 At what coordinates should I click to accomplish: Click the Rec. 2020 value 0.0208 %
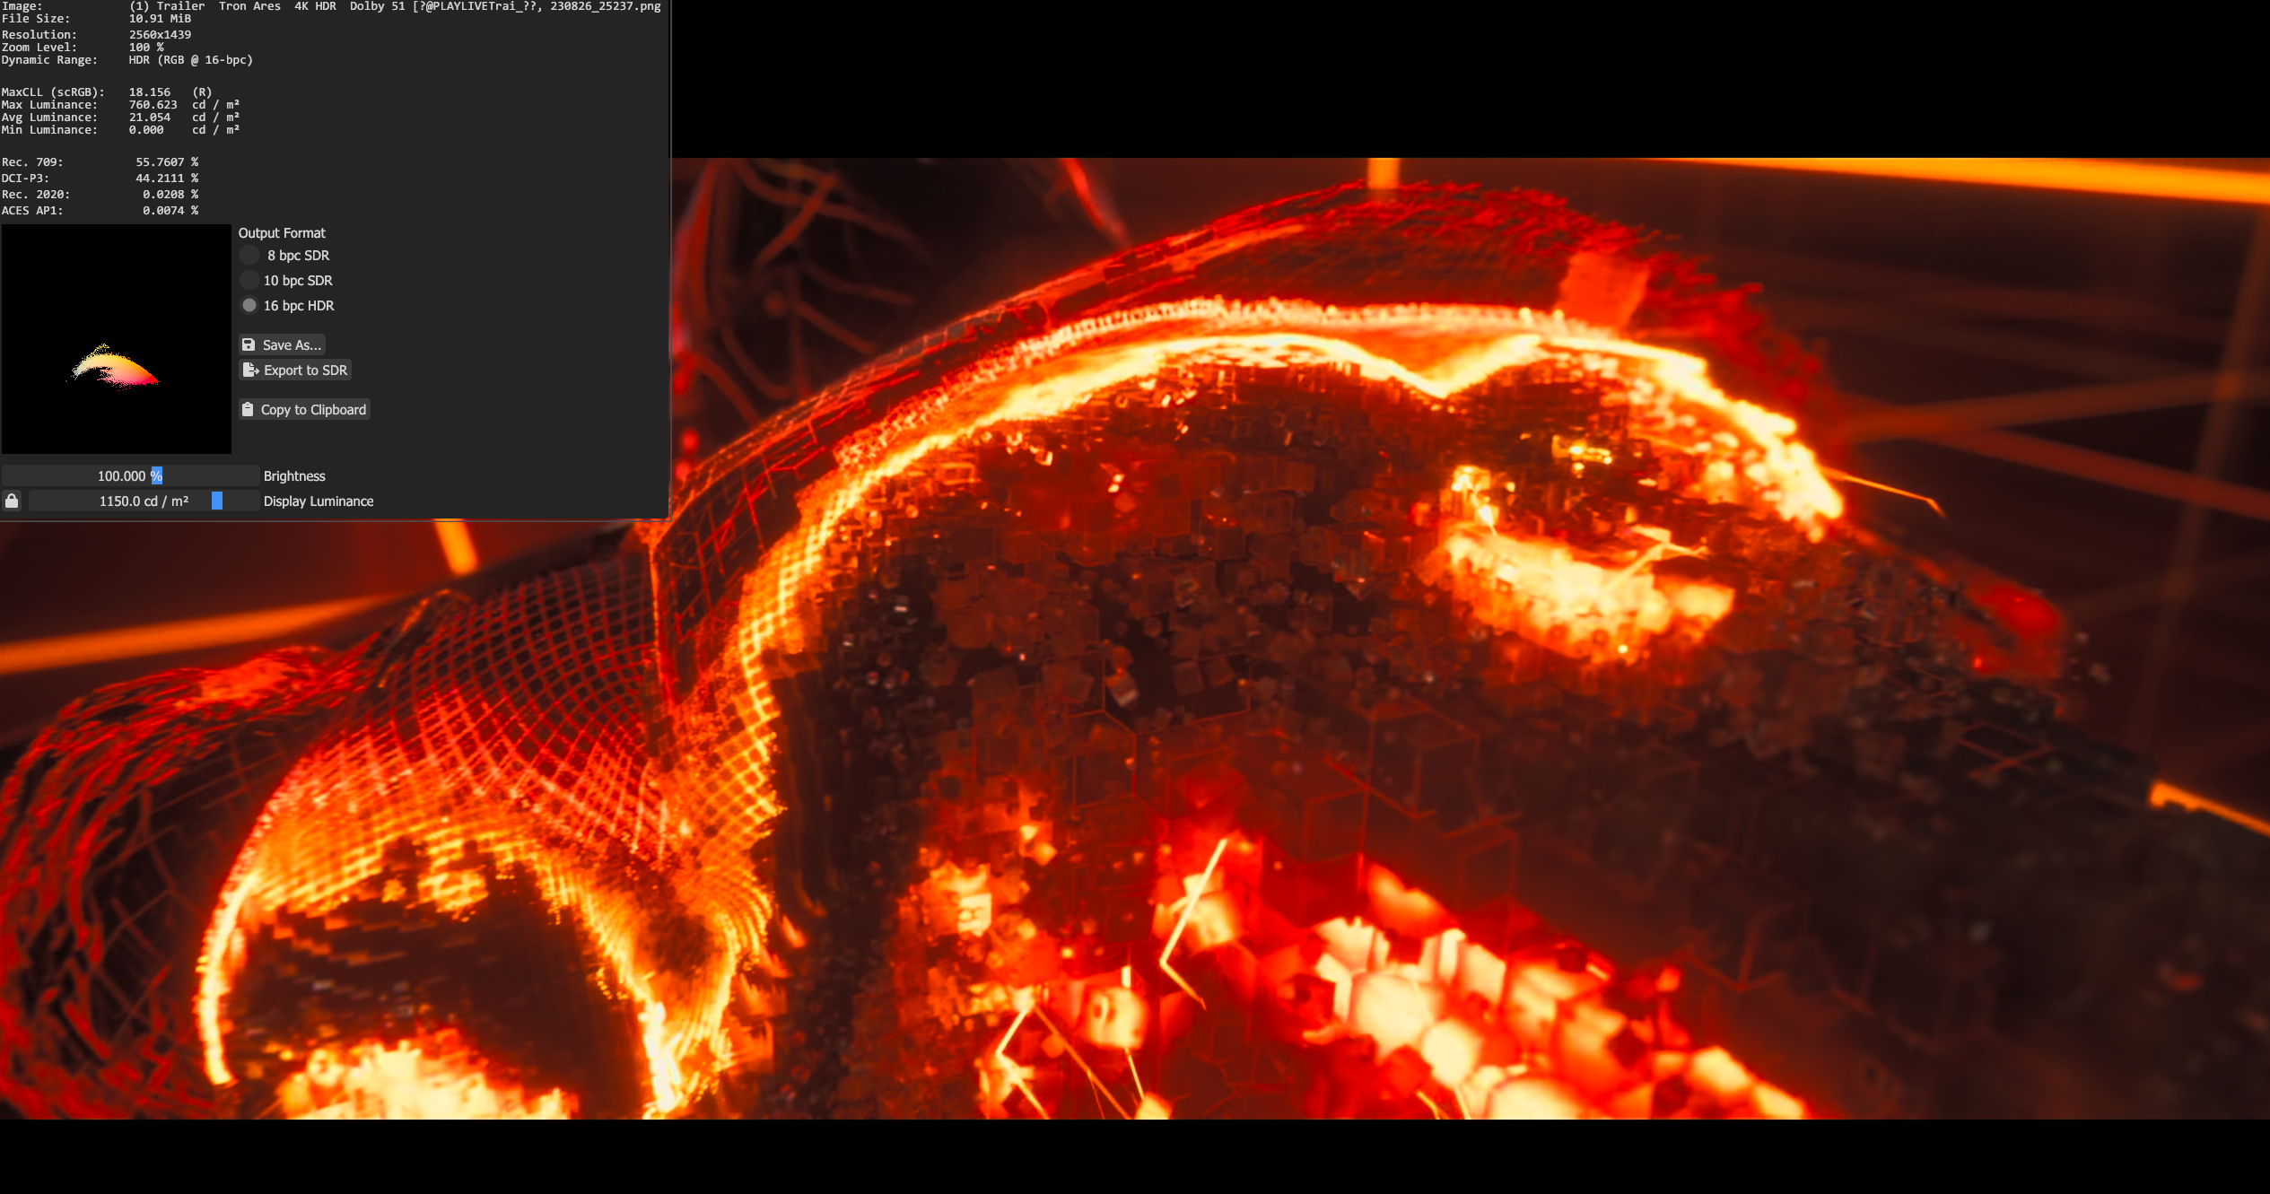170,194
